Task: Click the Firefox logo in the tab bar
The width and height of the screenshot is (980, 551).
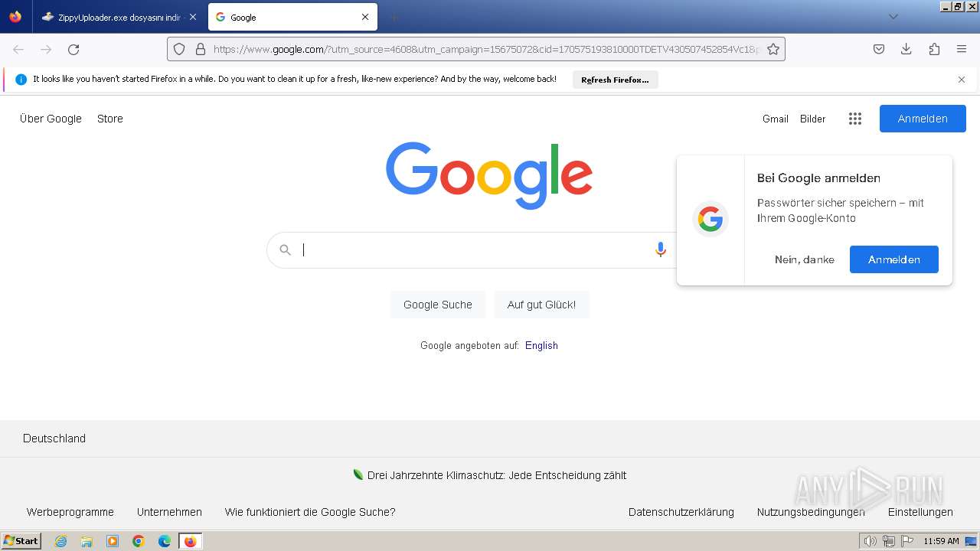Action: [15, 17]
